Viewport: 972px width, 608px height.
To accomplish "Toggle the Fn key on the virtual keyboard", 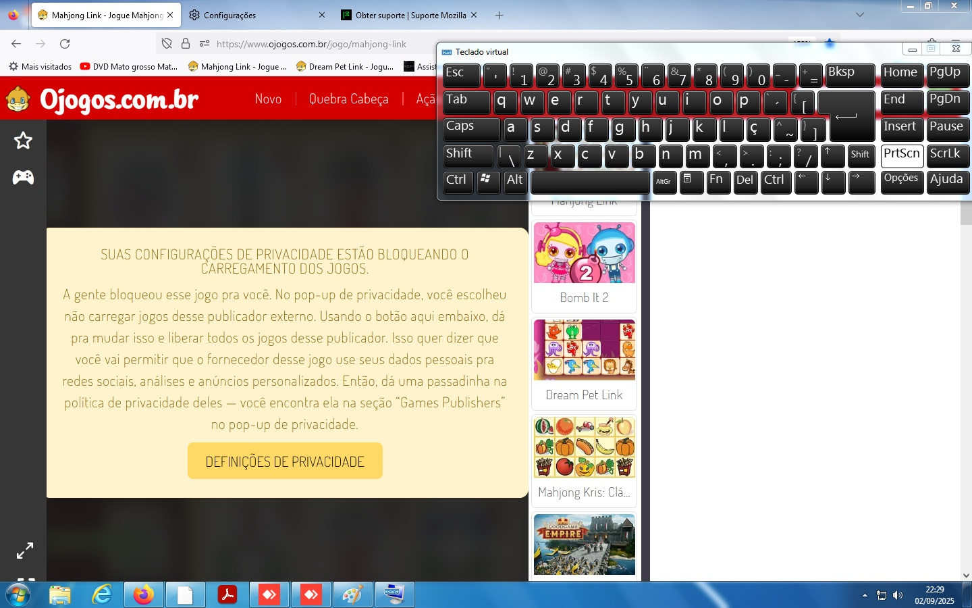I will [718, 182].
